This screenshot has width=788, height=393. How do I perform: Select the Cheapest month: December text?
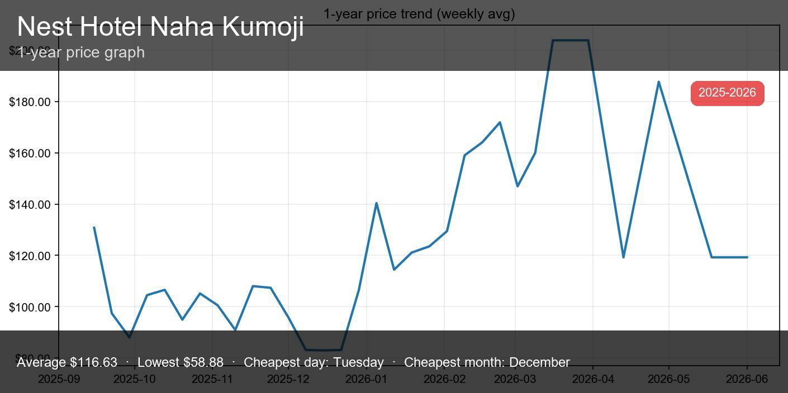(487, 362)
